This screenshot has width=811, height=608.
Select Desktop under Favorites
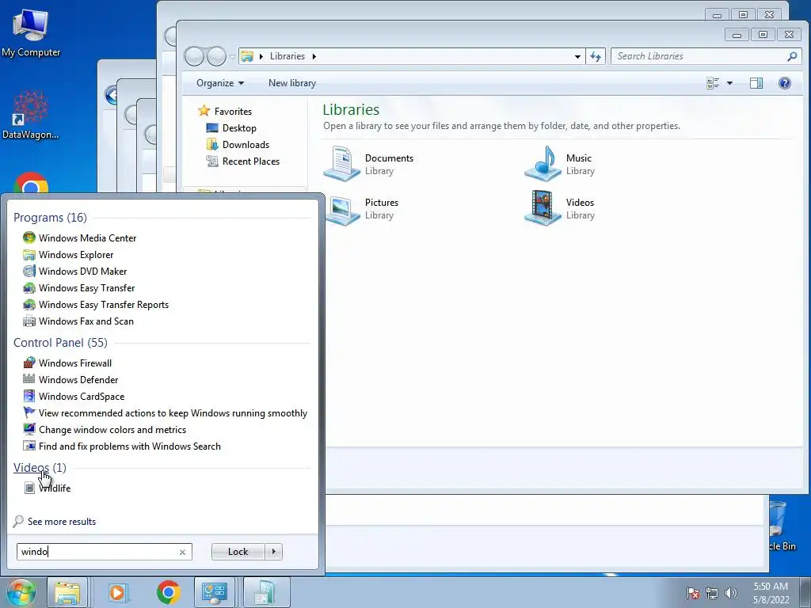click(231, 127)
